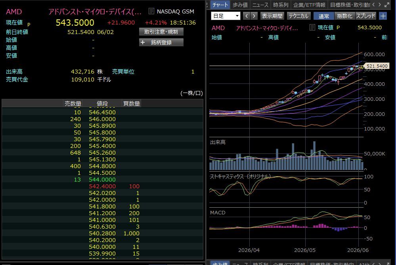Click the bid price 541.2000
Viewport: 396px width, 265px height.
(x=102, y=213)
